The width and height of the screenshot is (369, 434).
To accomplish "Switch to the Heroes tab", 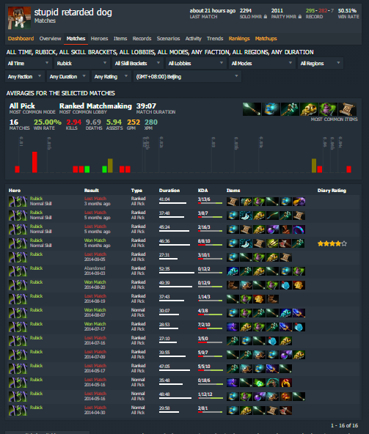I will pos(99,38).
